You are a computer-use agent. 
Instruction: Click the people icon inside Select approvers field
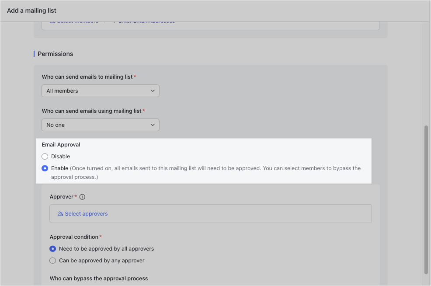tap(60, 213)
